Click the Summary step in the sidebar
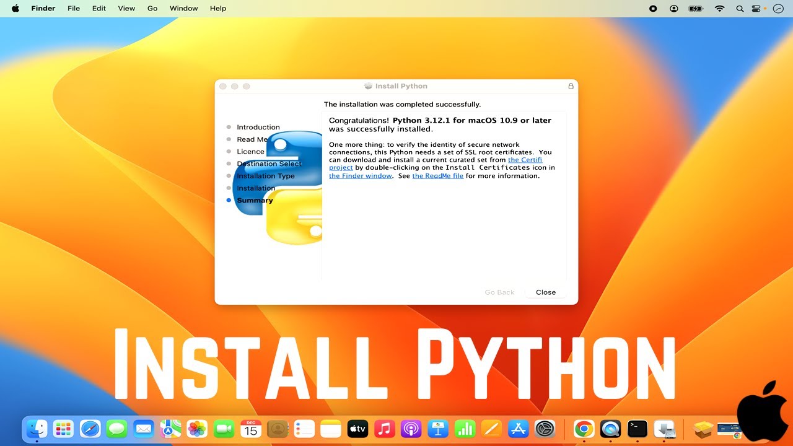The width and height of the screenshot is (793, 446). pyautogui.click(x=255, y=201)
